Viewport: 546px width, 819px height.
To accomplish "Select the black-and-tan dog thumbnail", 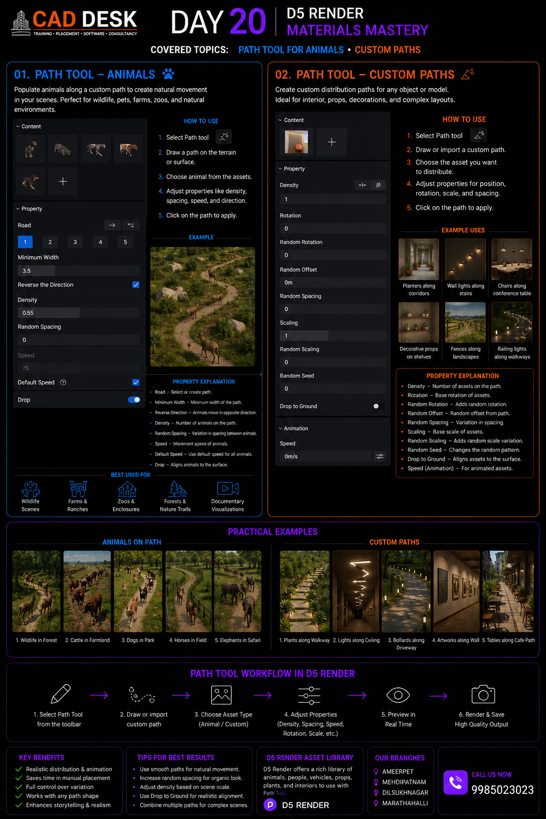I will tap(30, 181).
